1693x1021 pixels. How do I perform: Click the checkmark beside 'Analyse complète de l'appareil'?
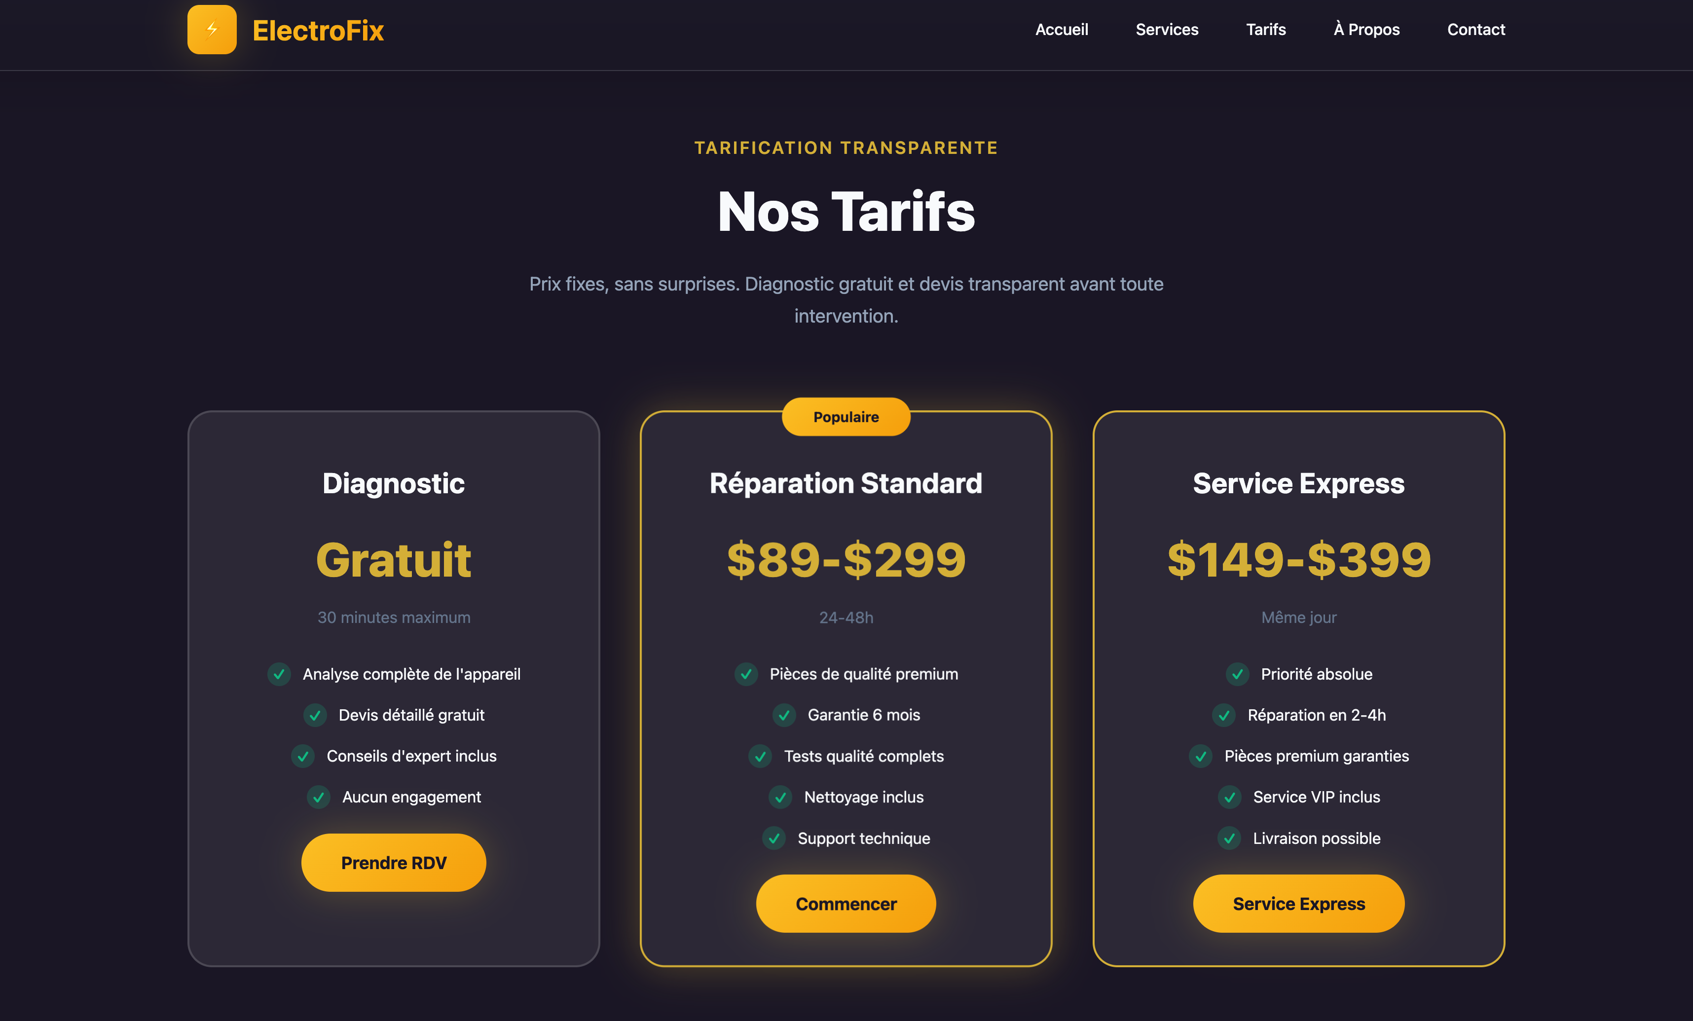tap(279, 674)
